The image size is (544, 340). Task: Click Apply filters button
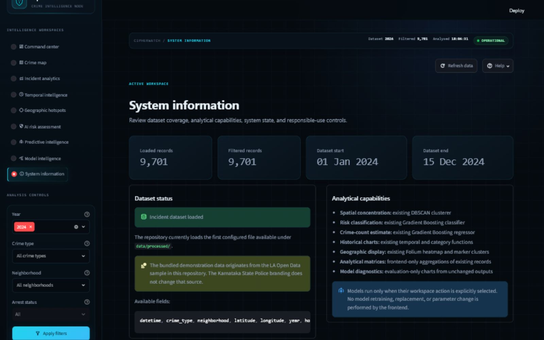tap(51, 333)
